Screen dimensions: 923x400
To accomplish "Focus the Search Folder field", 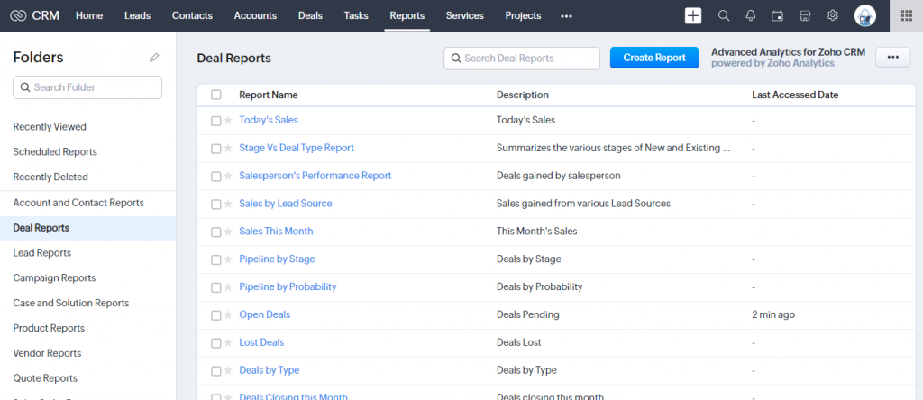I will (x=87, y=87).
